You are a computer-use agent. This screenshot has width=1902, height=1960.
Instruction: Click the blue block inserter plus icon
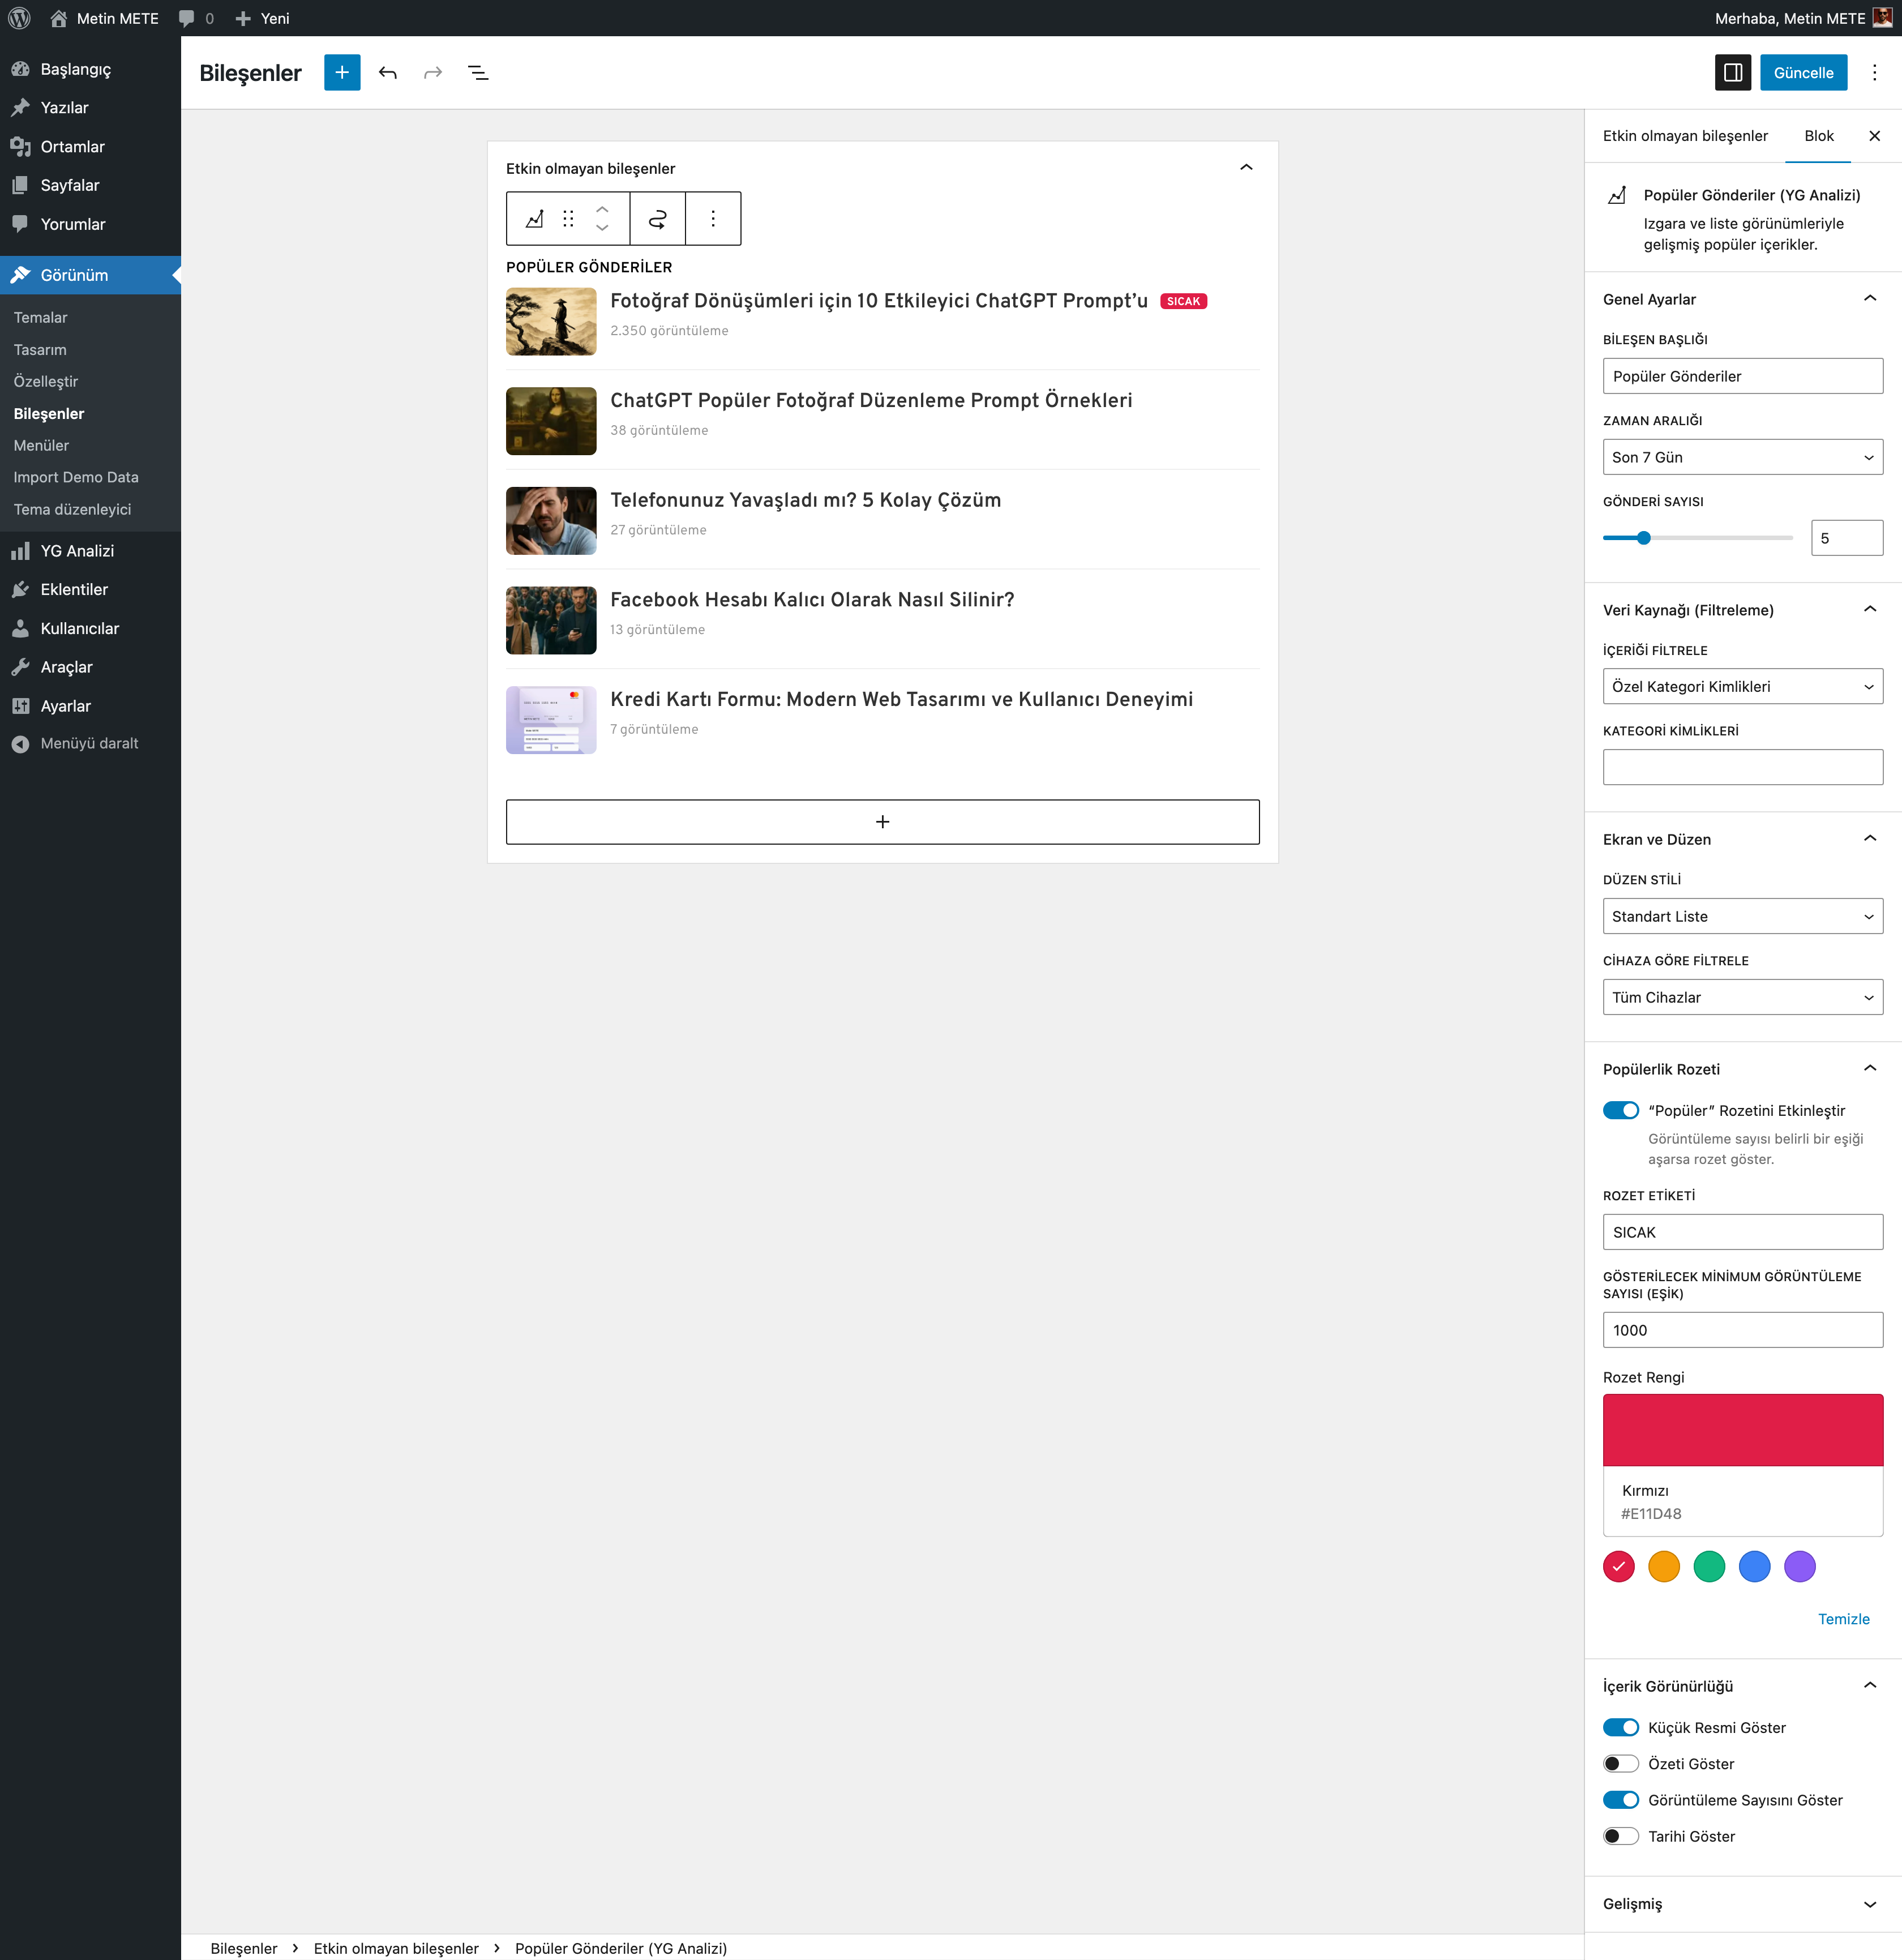[x=342, y=73]
